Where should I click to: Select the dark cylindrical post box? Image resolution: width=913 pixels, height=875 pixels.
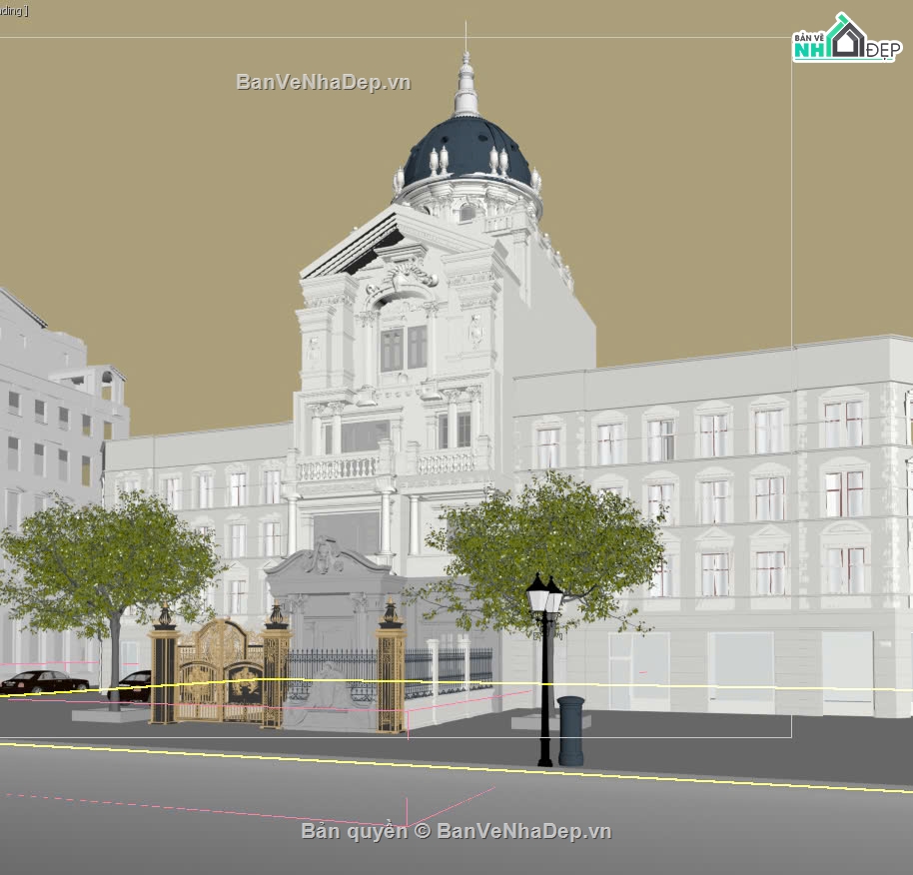tap(571, 730)
